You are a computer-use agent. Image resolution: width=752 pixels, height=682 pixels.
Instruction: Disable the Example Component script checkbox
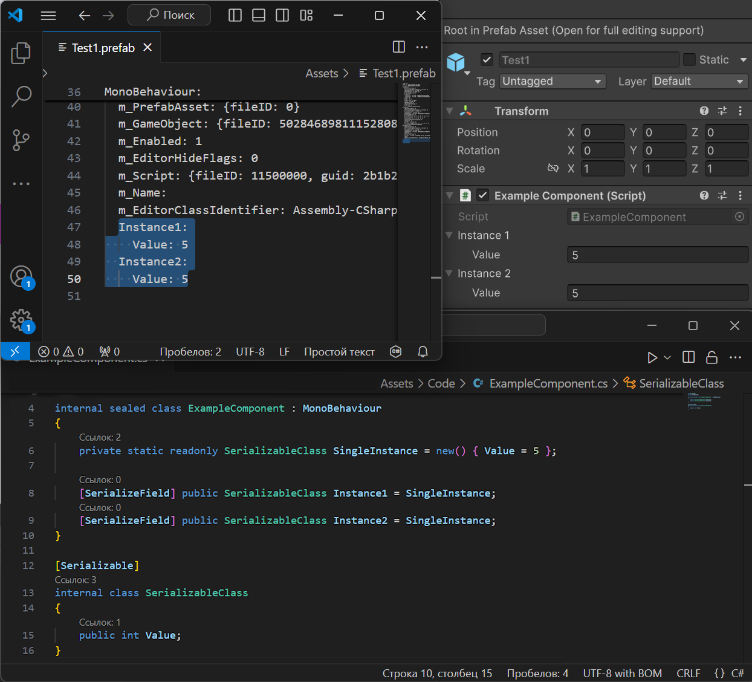pyautogui.click(x=482, y=195)
